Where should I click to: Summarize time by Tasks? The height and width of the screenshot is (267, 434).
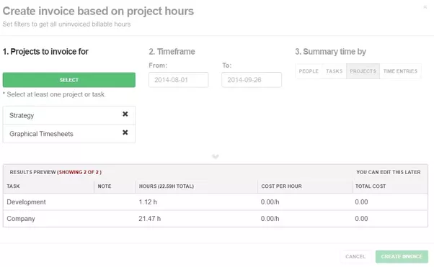334,71
